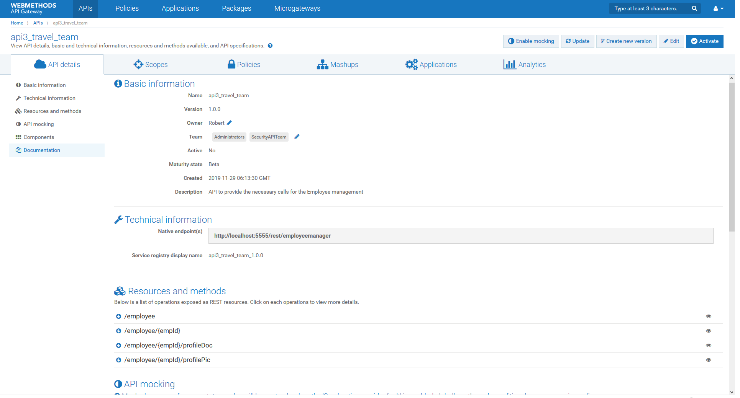Click the Analytics bar chart icon
Viewport: 740px width, 398px height.
(510, 64)
